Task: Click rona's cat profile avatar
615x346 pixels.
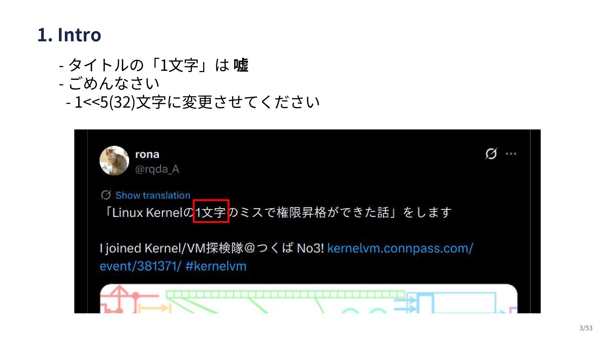Action: [x=114, y=161]
